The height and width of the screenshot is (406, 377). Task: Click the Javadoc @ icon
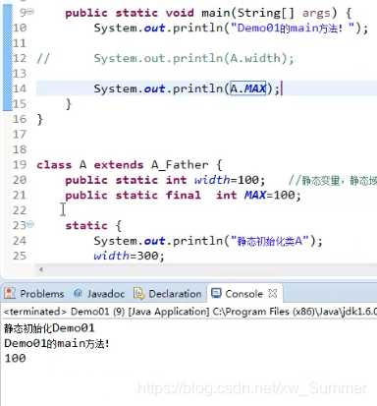coord(78,293)
